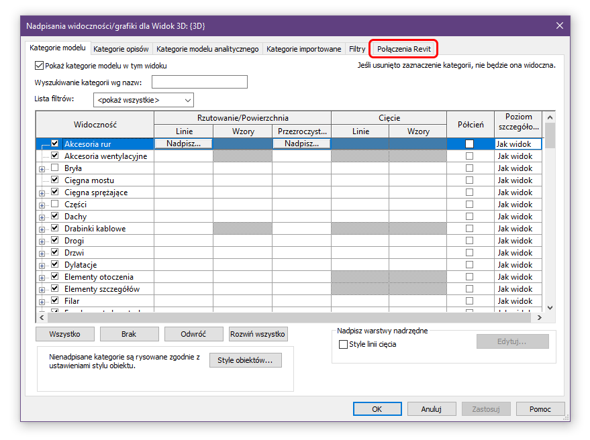Screen dimensions: 590x440
Task: Expand the Drzwi tree node
Action: coord(42,254)
